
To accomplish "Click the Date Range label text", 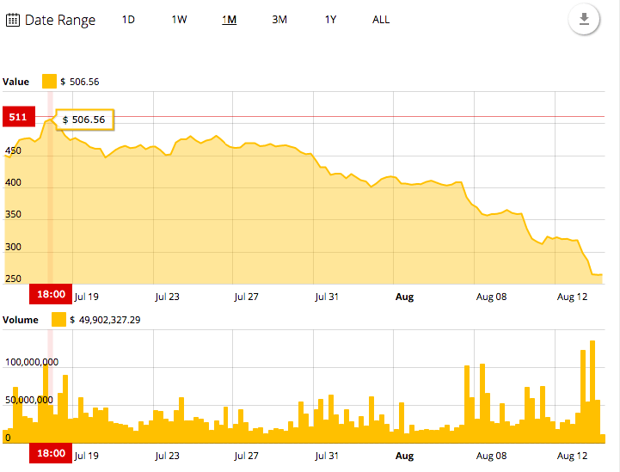I will click(60, 20).
